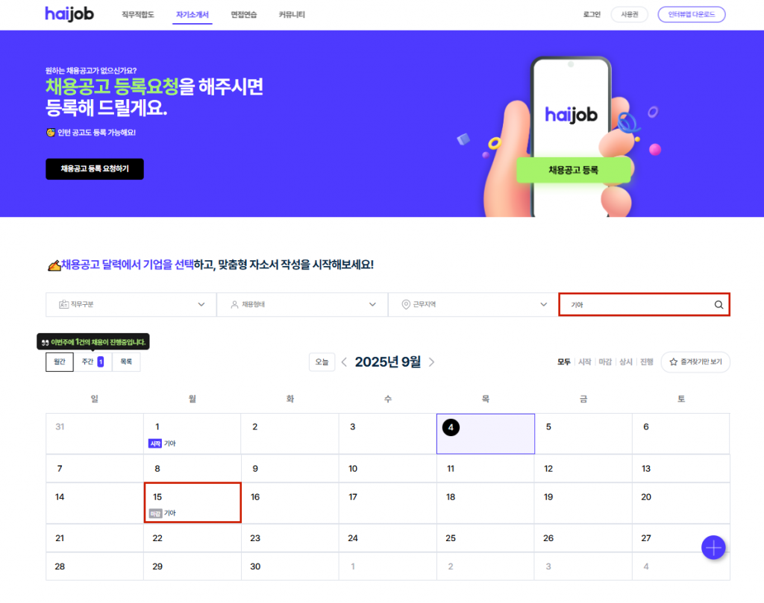Screen dimensions: 764x603
Task: Click the star favorites-only icon
Action: pos(674,362)
